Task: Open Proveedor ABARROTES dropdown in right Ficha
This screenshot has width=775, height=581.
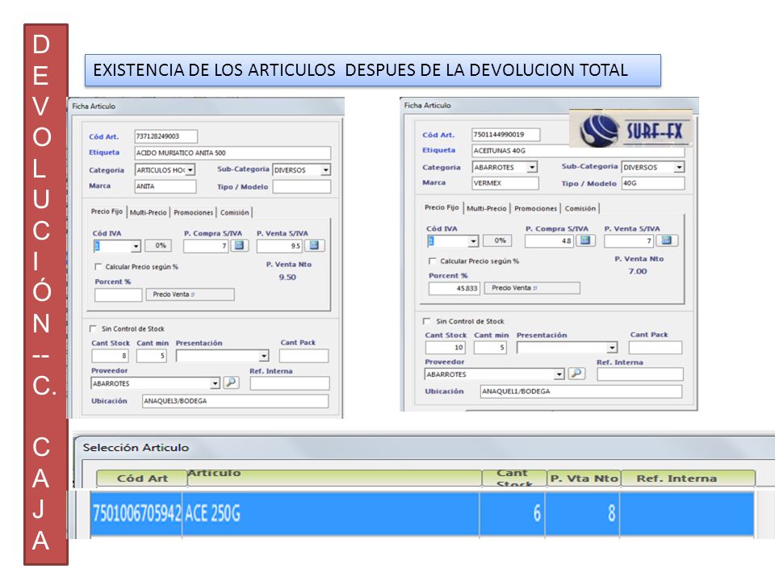Action: point(559,374)
